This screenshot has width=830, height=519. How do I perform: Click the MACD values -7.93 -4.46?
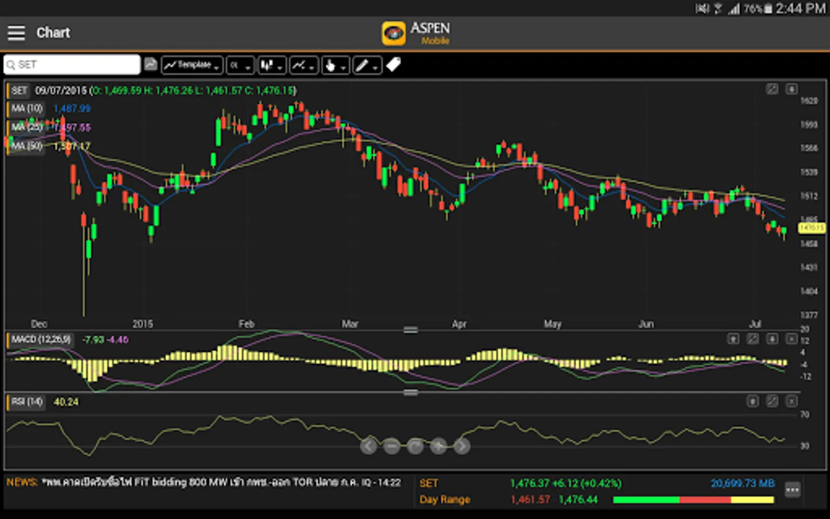coord(105,340)
